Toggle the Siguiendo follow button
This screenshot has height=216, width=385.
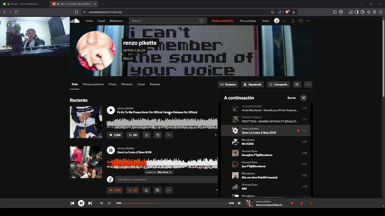click(x=253, y=84)
